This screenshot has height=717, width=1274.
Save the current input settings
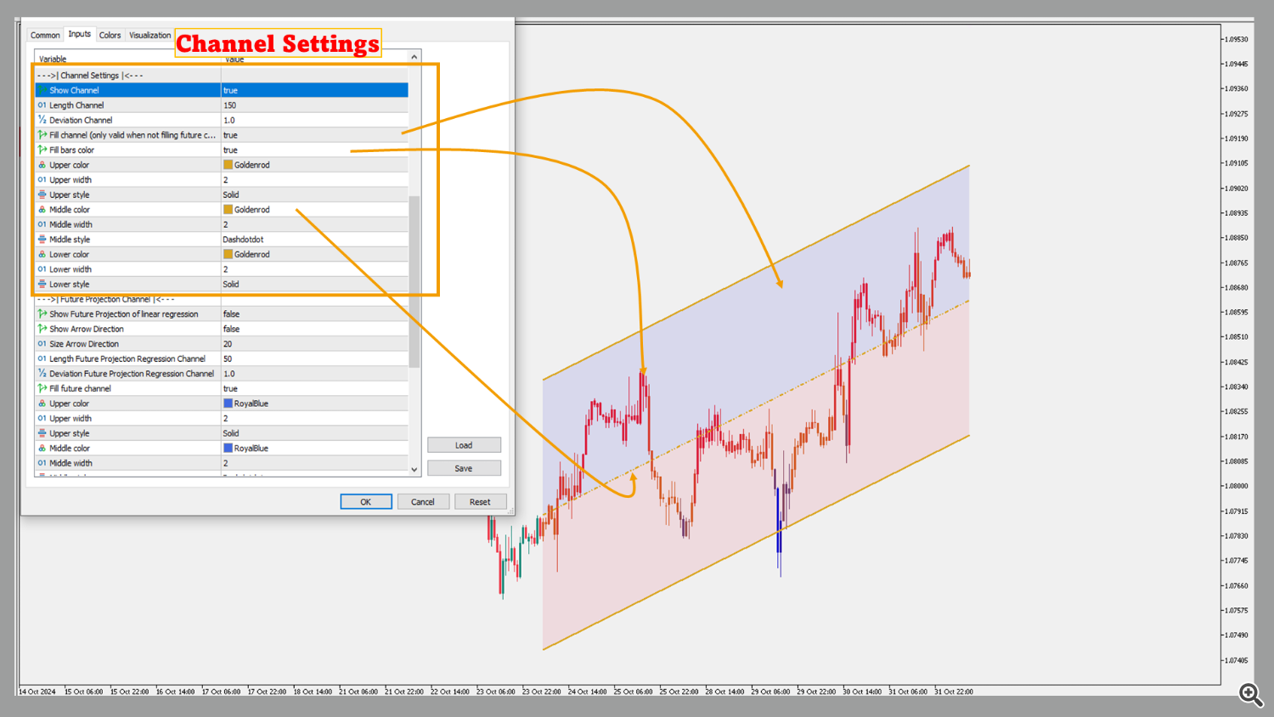(464, 468)
